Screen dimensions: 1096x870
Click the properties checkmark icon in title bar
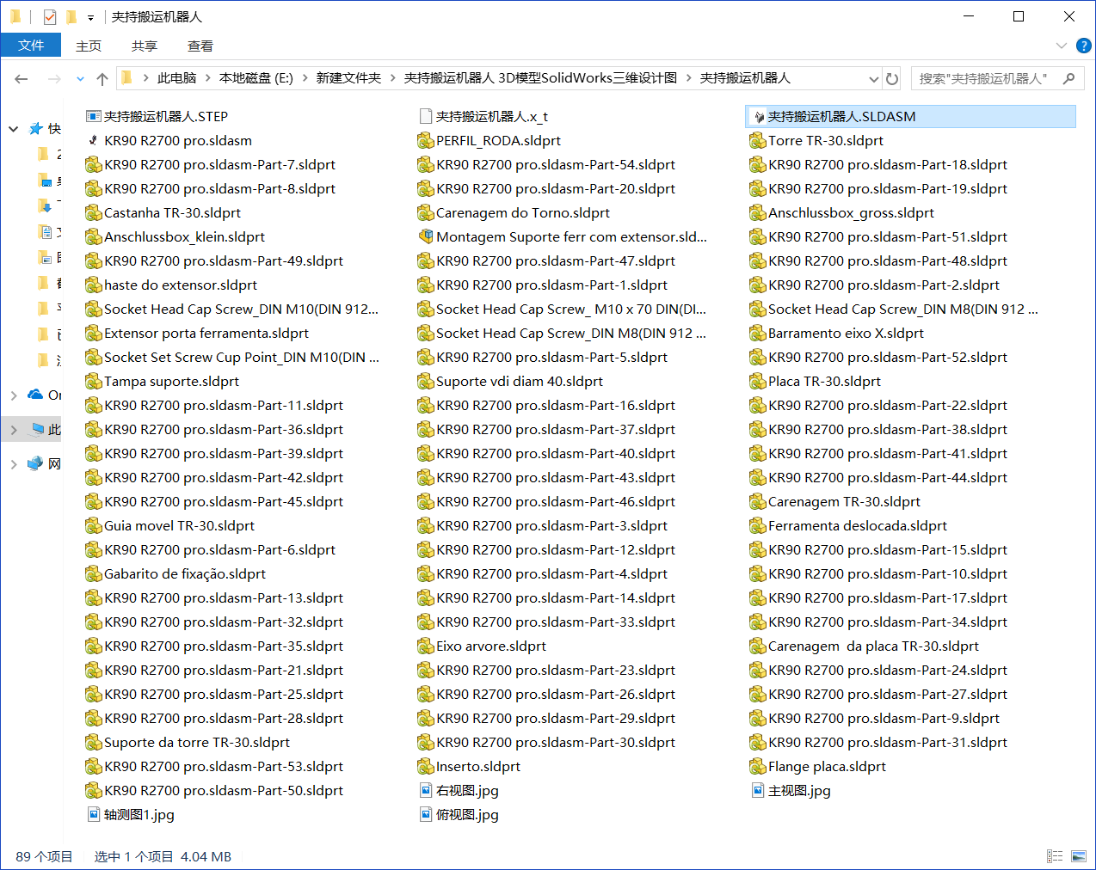coord(50,16)
